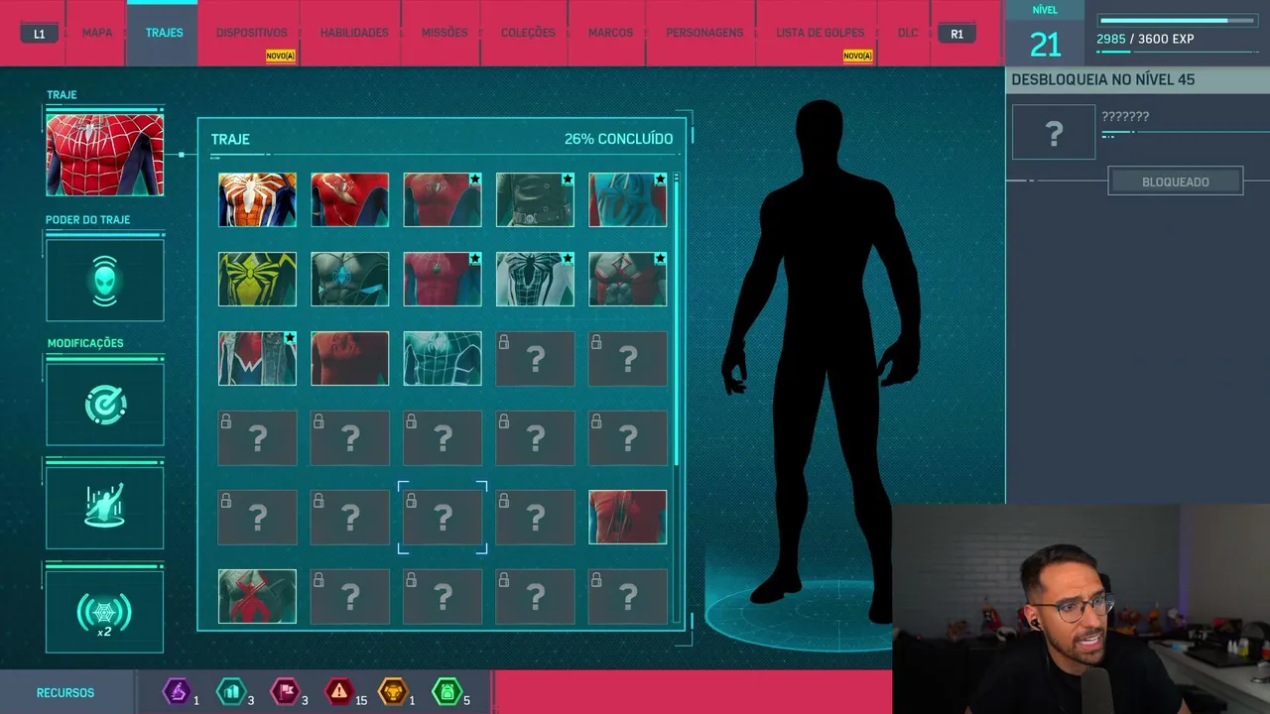Select the TRAJES tab
The height and width of the screenshot is (714, 1270).
pos(164,33)
